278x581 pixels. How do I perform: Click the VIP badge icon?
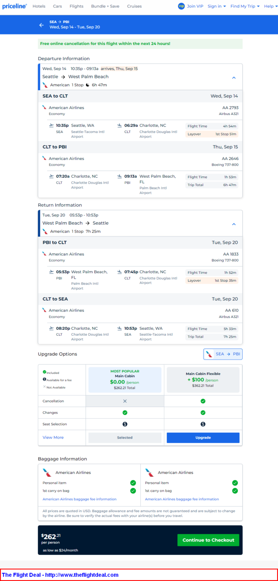coord(181,6)
